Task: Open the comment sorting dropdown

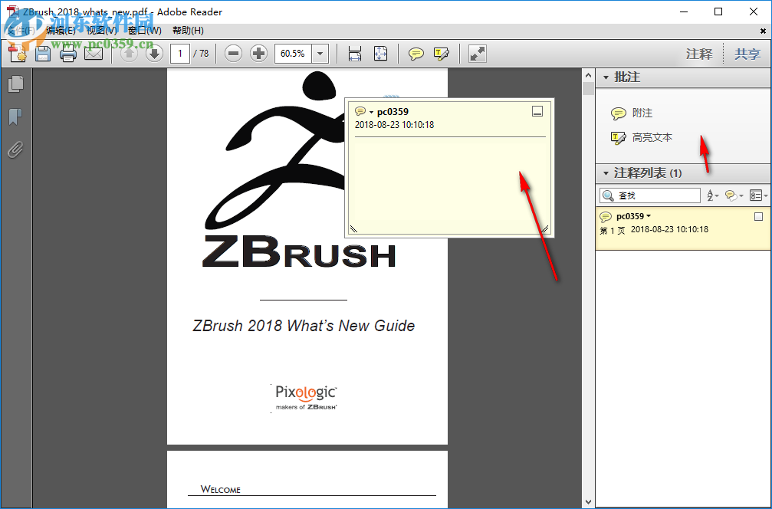Action: tap(711, 195)
